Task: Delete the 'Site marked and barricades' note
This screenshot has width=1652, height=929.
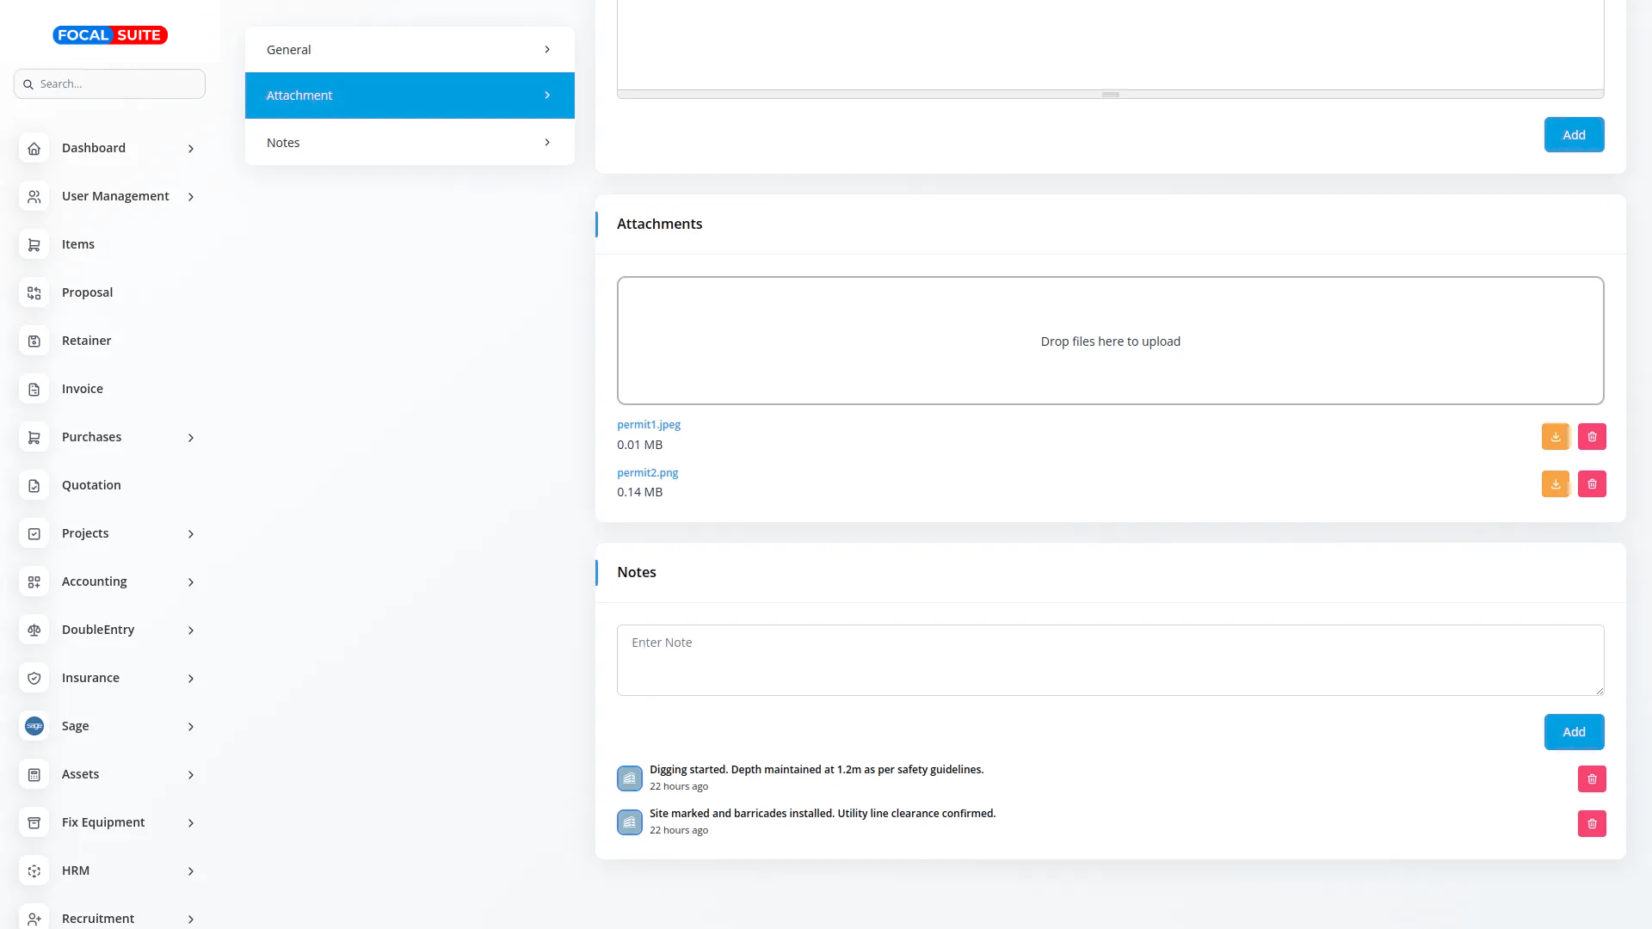Action: point(1592,824)
